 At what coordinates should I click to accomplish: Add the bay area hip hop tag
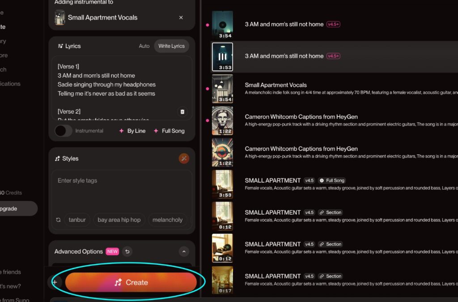click(119, 220)
